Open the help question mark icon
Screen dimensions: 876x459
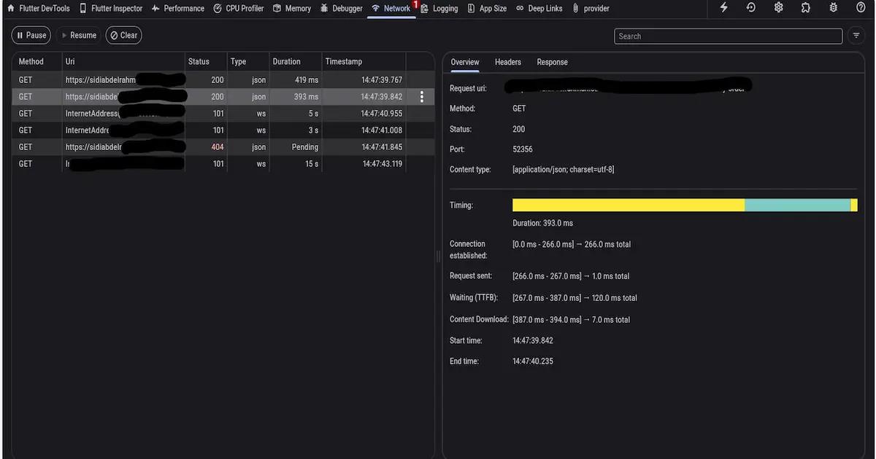861,8
